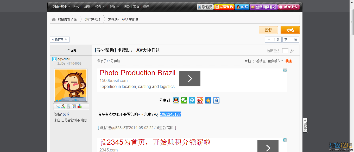
Task: Share the post to Sina Weibo
Action: tap(200, 100)
